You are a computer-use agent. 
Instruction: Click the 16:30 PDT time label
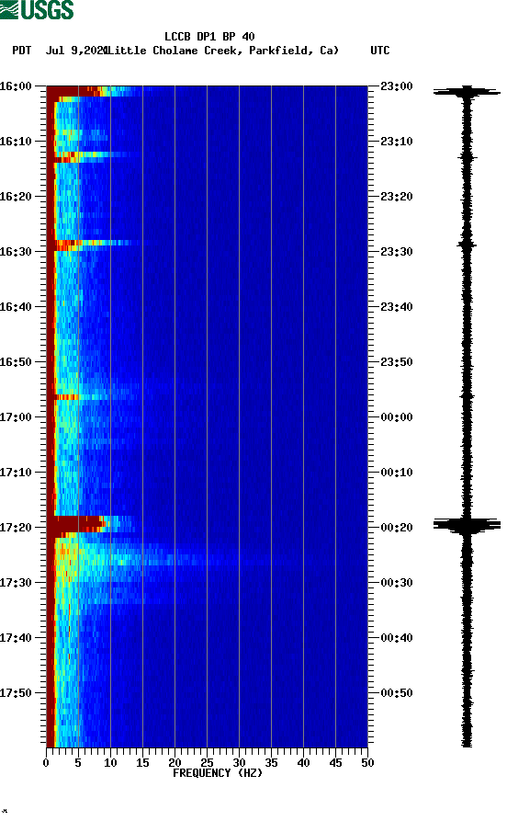click(x=16, y=251)
